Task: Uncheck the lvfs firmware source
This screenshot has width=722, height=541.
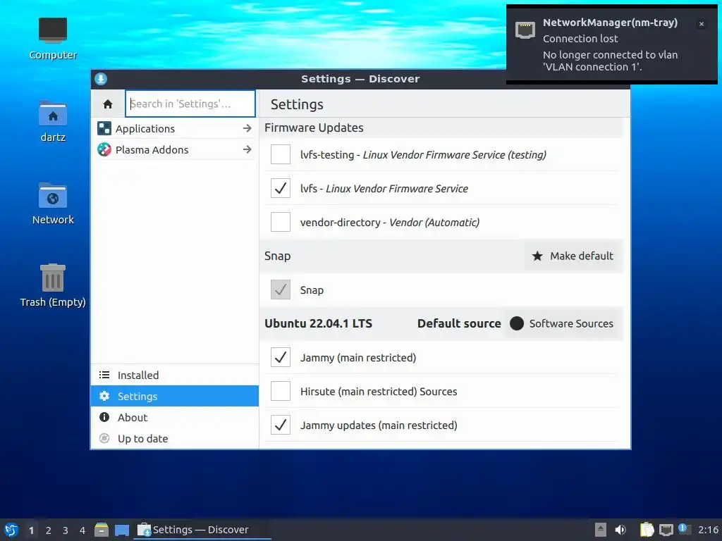Action: [x=281, y=188]
